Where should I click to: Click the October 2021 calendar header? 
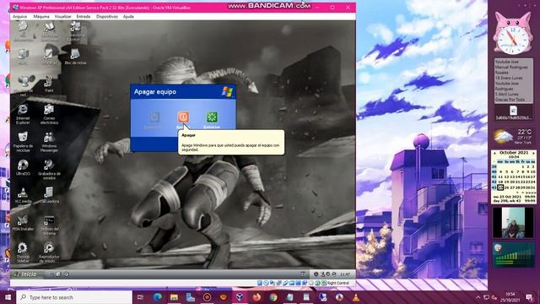(514, 152)
